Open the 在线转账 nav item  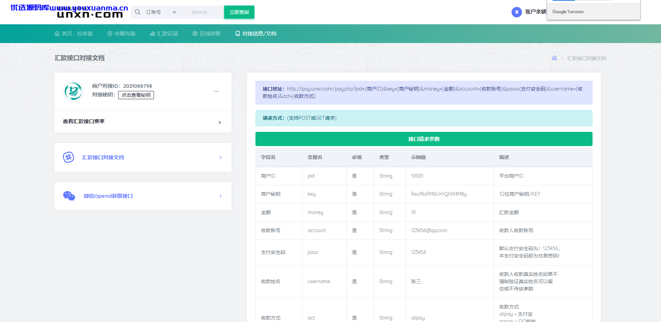tap(206, 34)
